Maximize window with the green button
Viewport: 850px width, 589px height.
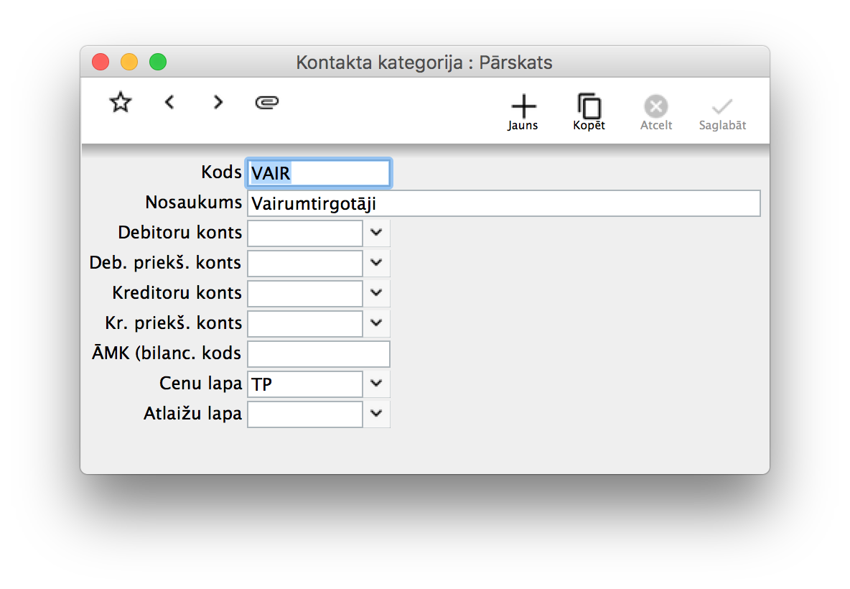158,62
